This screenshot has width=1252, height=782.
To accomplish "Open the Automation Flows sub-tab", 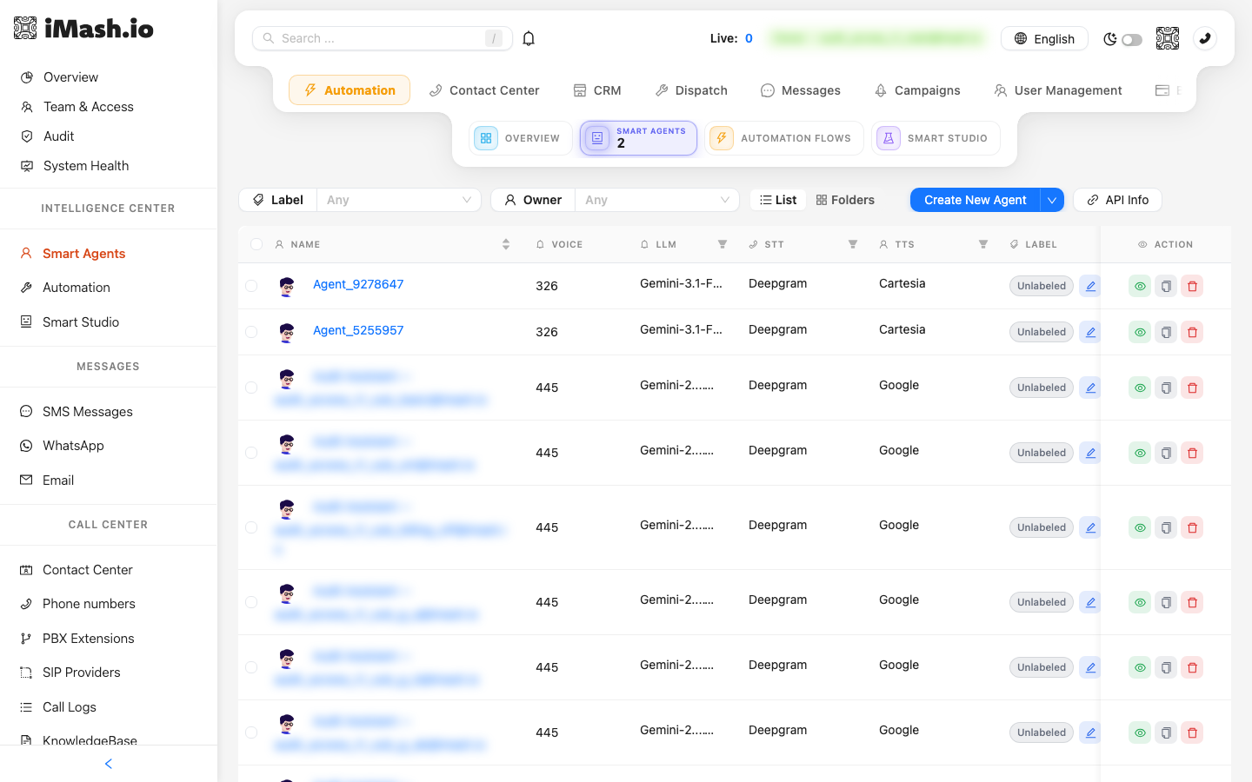I will 784,138.
